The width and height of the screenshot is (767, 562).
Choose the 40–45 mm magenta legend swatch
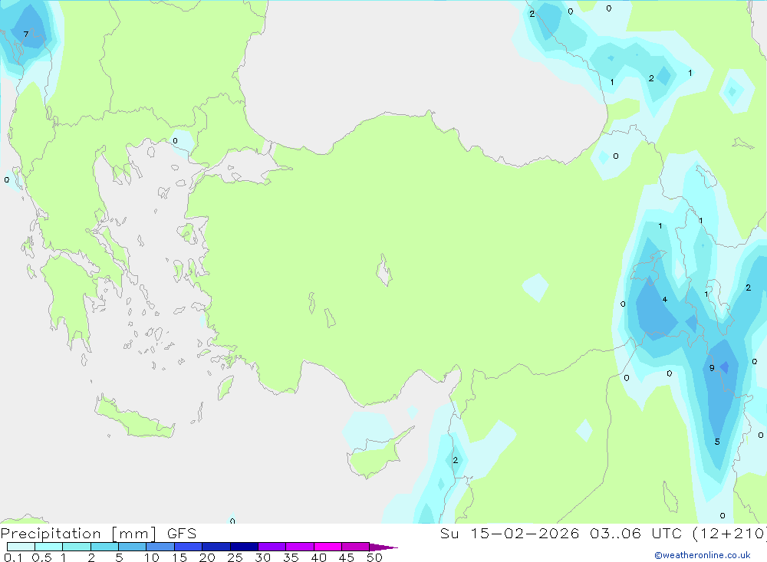click(328, 547)
